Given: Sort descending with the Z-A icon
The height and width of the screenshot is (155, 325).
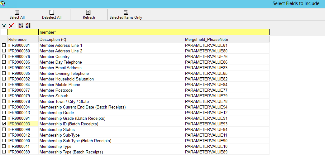Looking at the screenshot, I should click(x=28, y=26).
